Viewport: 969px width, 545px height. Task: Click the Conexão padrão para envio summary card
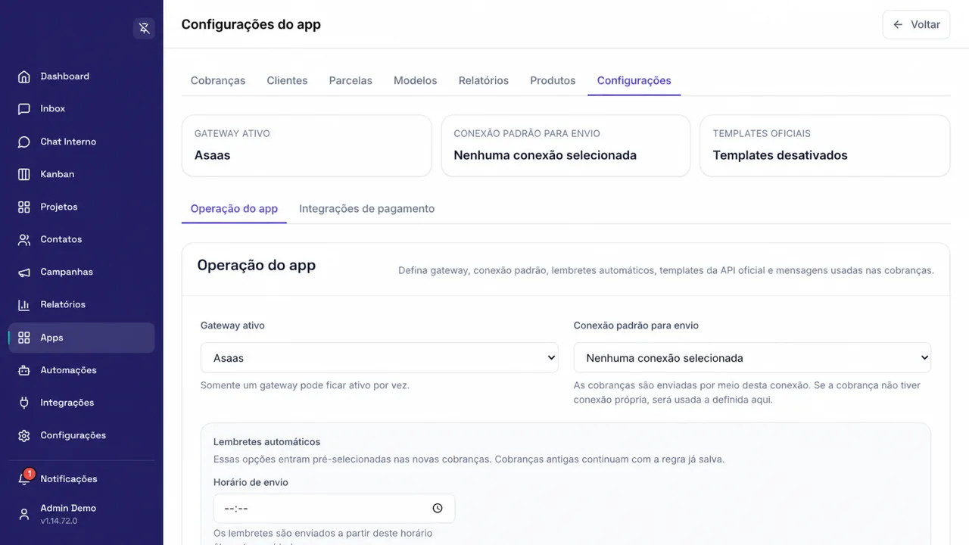click(566, 146)
